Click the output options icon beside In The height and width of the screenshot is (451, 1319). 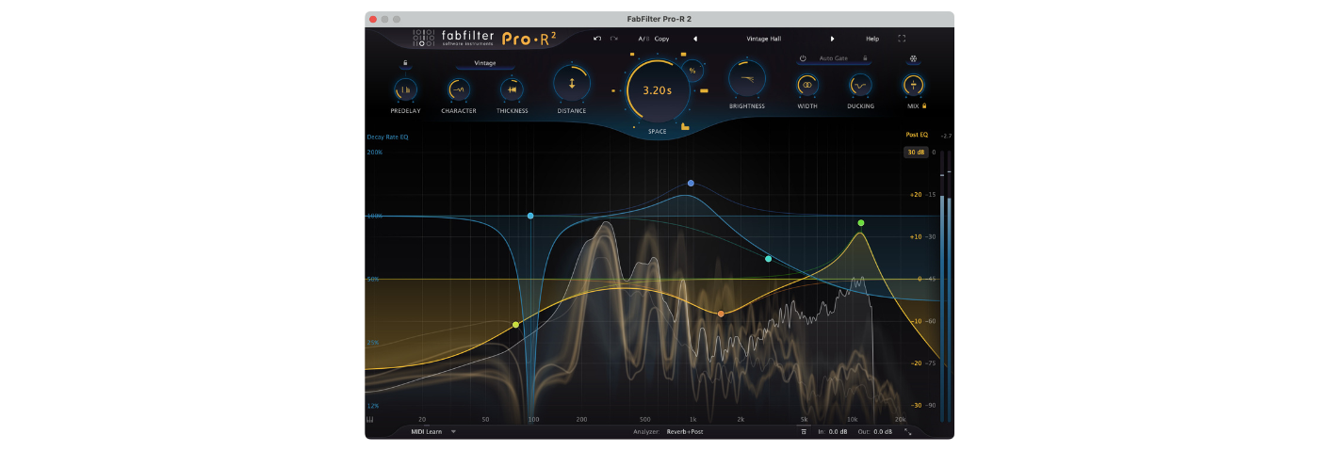804,432
